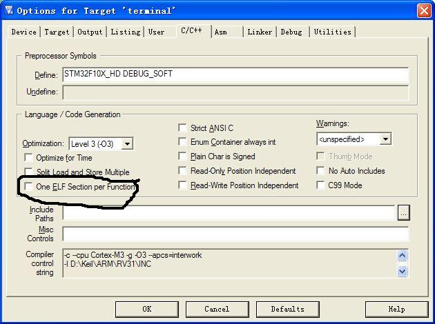Viewport: 435px width, 324px height.
Task: Click the Undefine symbols field
Action: coord(235,92)
